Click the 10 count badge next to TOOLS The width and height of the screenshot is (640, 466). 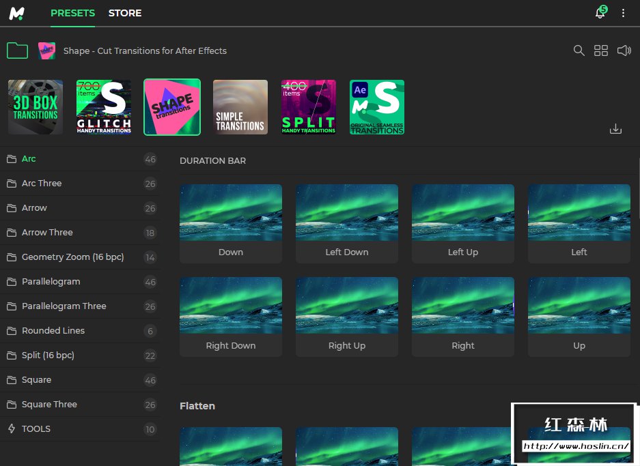click(x=150, y=429)
